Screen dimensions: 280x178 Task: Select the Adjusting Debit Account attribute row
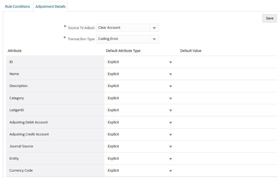pos(29,122)
